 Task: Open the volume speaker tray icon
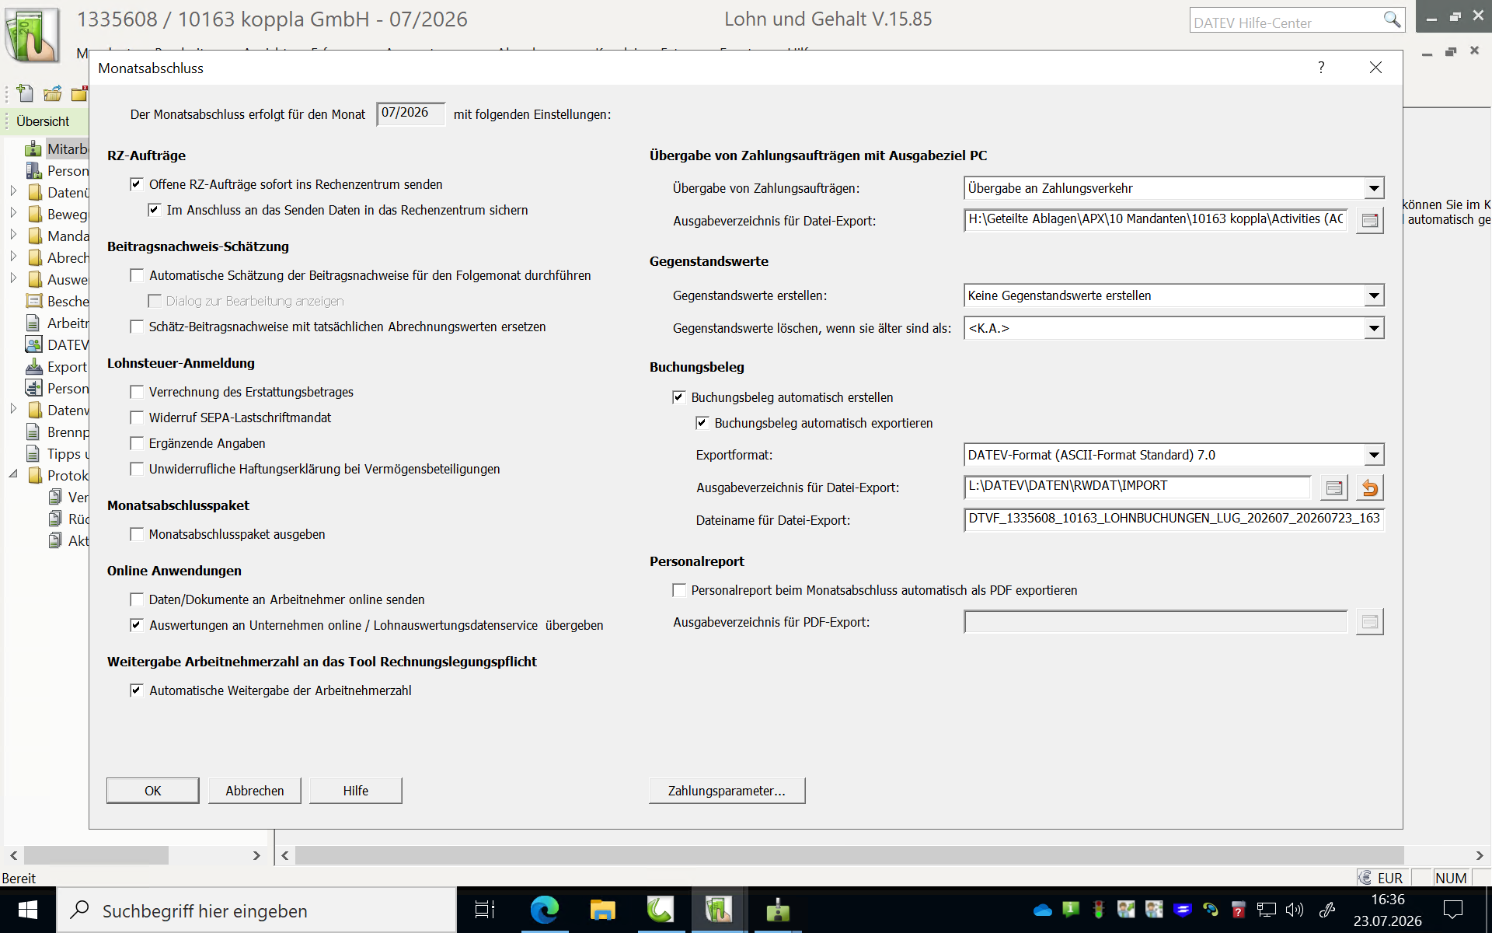pyautogui.click(x=1295, y=910)
